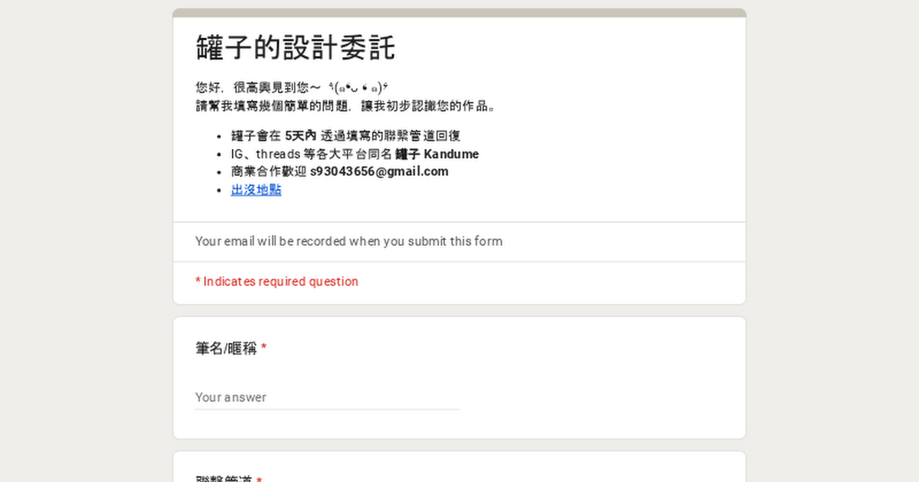This screenshot has width=919, height=482.
Task: Click the beige header bar atop the form
Action: pos(459,13)
